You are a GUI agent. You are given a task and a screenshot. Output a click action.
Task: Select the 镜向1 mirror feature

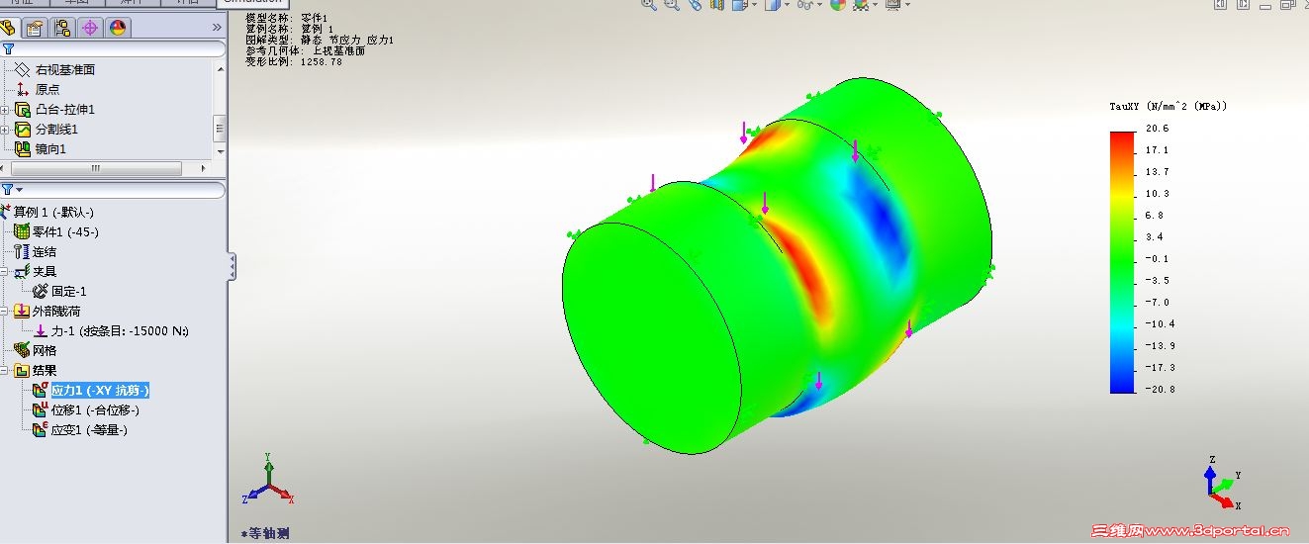50,148
